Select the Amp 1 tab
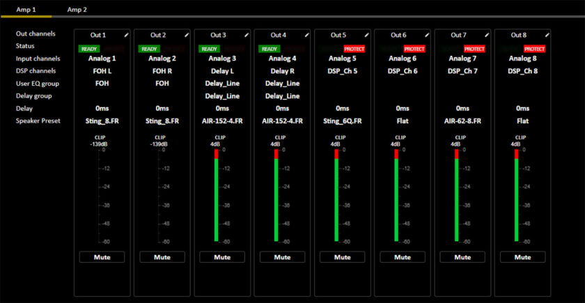 [x=26, y=10]
